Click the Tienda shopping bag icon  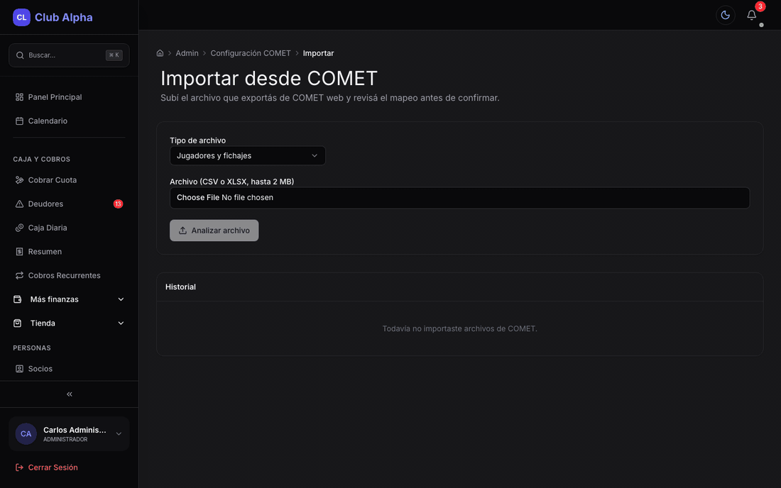pos(18,323)
